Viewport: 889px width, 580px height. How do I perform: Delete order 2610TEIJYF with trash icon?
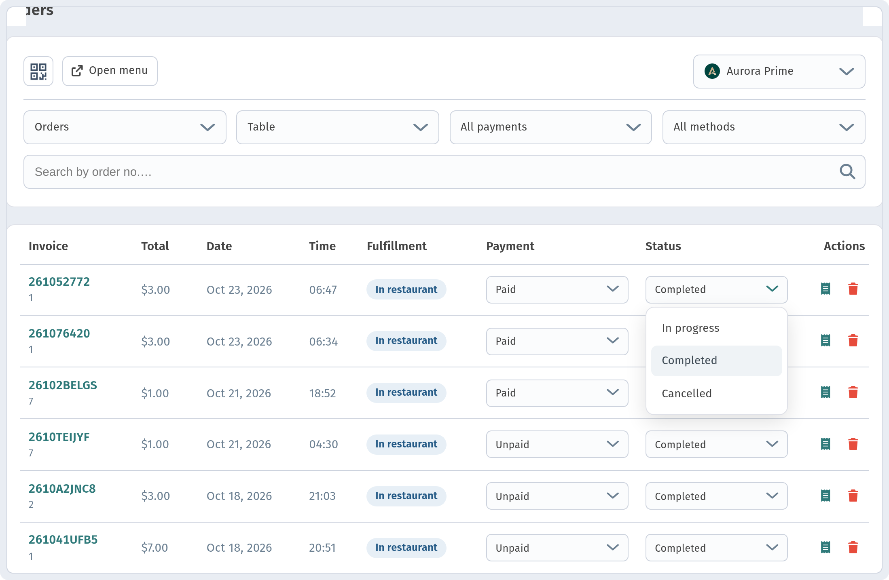[853, 444]
